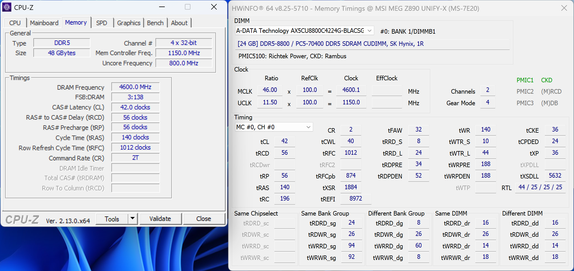This screenshot has height=271, width=574.
Task: Click the Tools button in CPU-Z
Action: coord(112,219)
